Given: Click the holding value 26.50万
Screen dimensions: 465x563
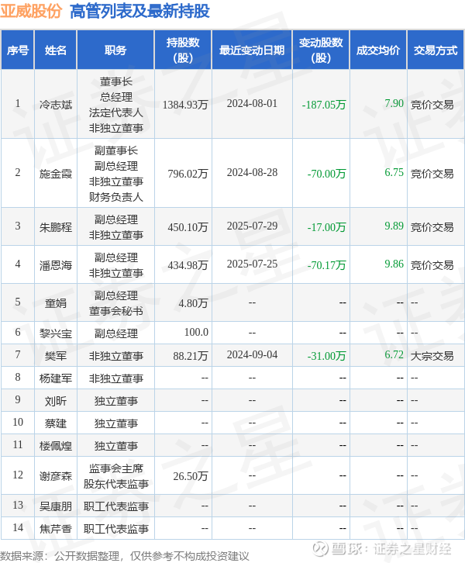Looking at the screenshot, I should (191, 476).
